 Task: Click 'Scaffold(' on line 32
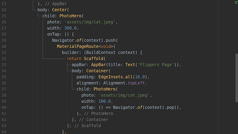95,58
